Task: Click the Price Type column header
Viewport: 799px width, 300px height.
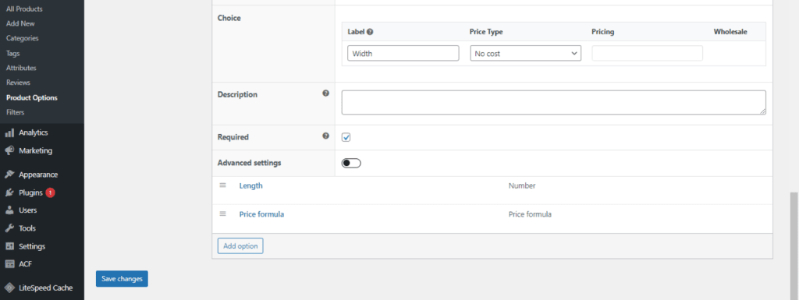Action: coord(486,31)
